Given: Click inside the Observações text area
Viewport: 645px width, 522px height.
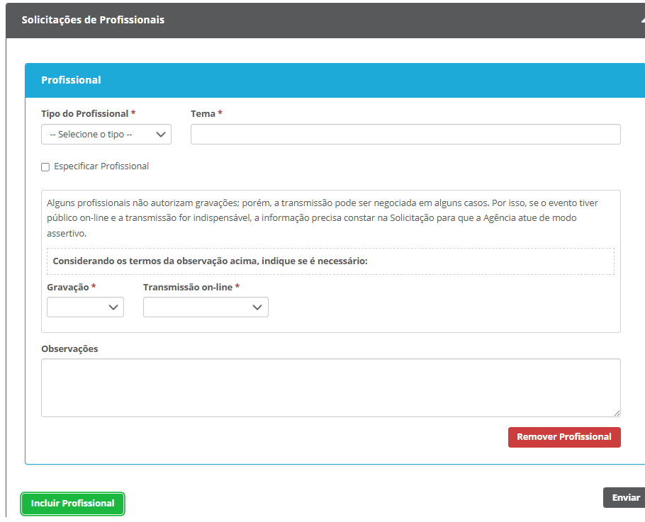Looking at the screenshot, I should [x=330, y=387].
